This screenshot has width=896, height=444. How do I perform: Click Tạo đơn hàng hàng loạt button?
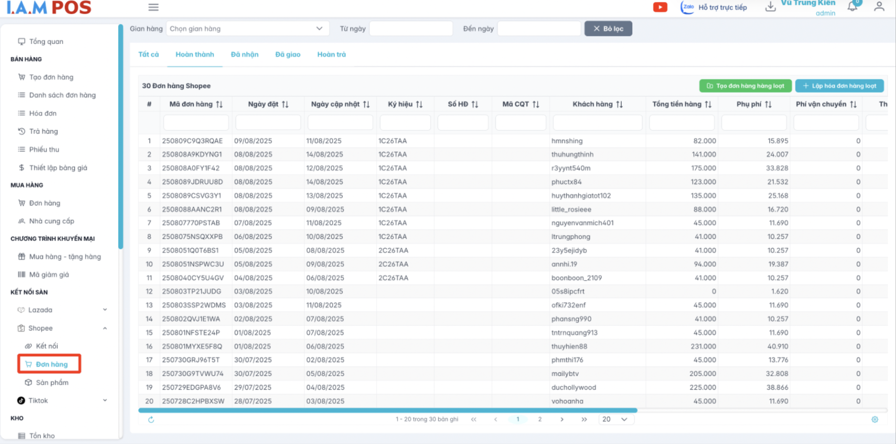745,86
